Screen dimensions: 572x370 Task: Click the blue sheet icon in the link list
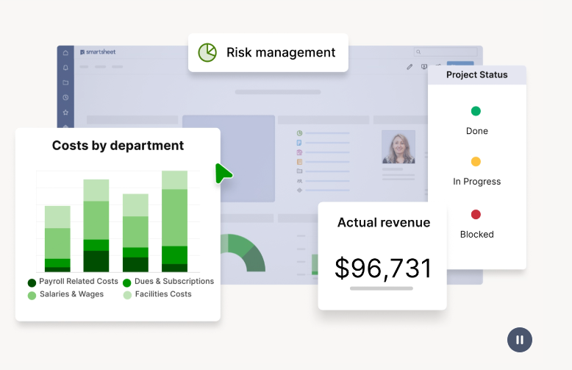tap(299, 143)
